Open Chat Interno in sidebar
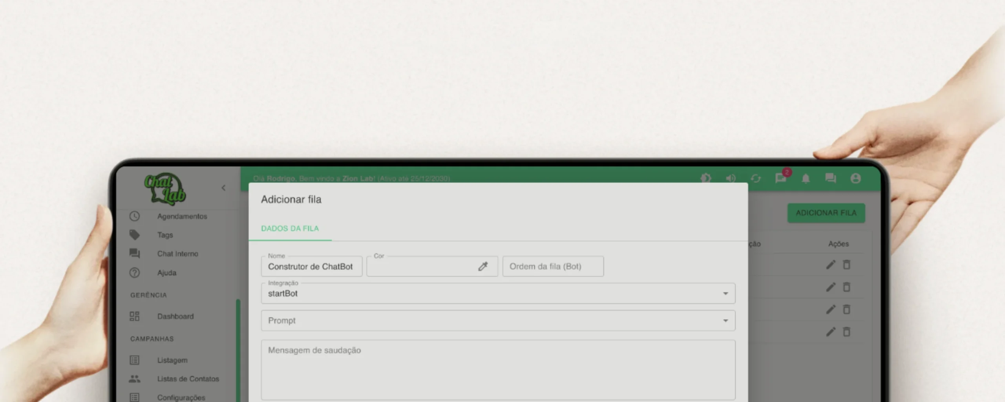Viewport: 1005px width, 402px height. pyautogui.click(x=177, y=254)
